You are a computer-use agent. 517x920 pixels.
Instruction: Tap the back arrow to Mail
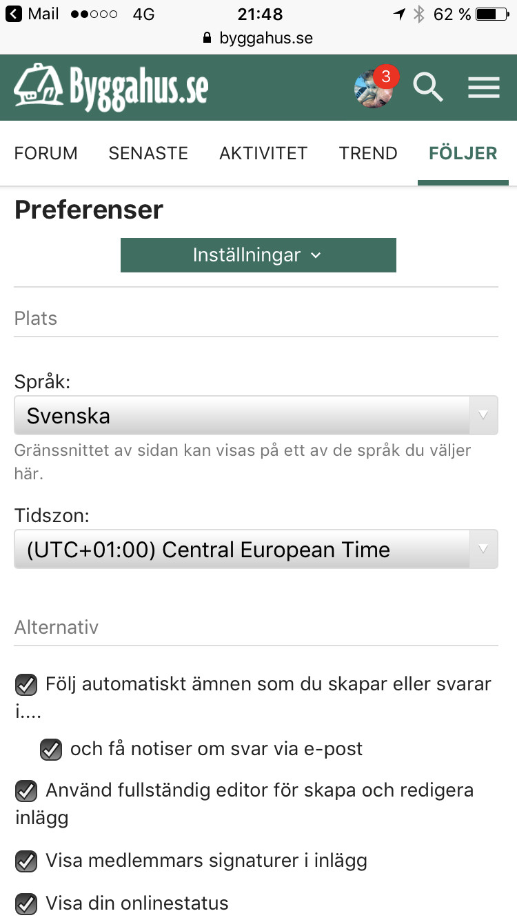pos(14,14)
